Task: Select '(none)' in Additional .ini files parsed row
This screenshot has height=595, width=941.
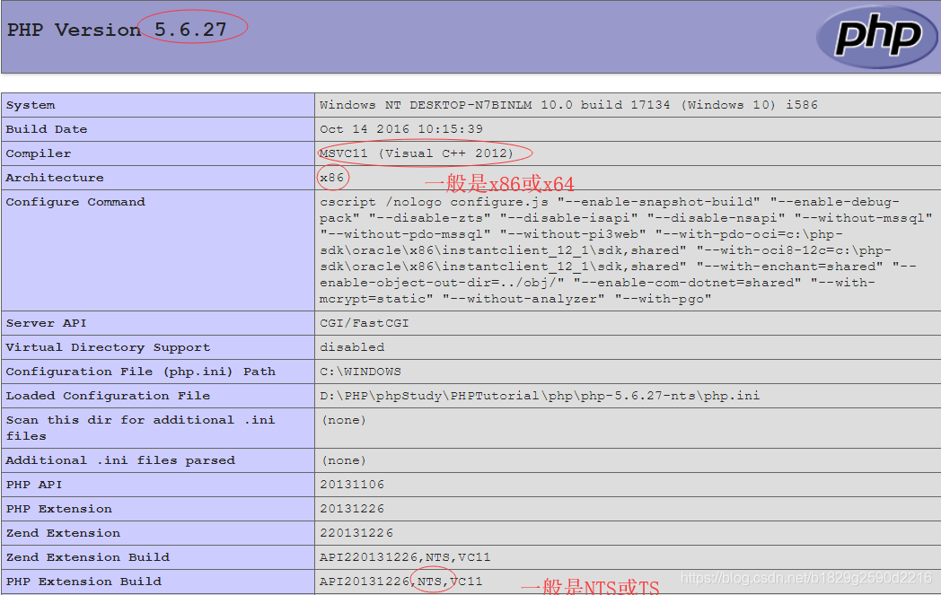Action: [344, 460]
